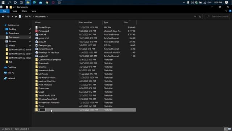The width and height of the screenshot is (232, 131).
Task: Switch to large icons view in status bar
Action: point(229,129)
